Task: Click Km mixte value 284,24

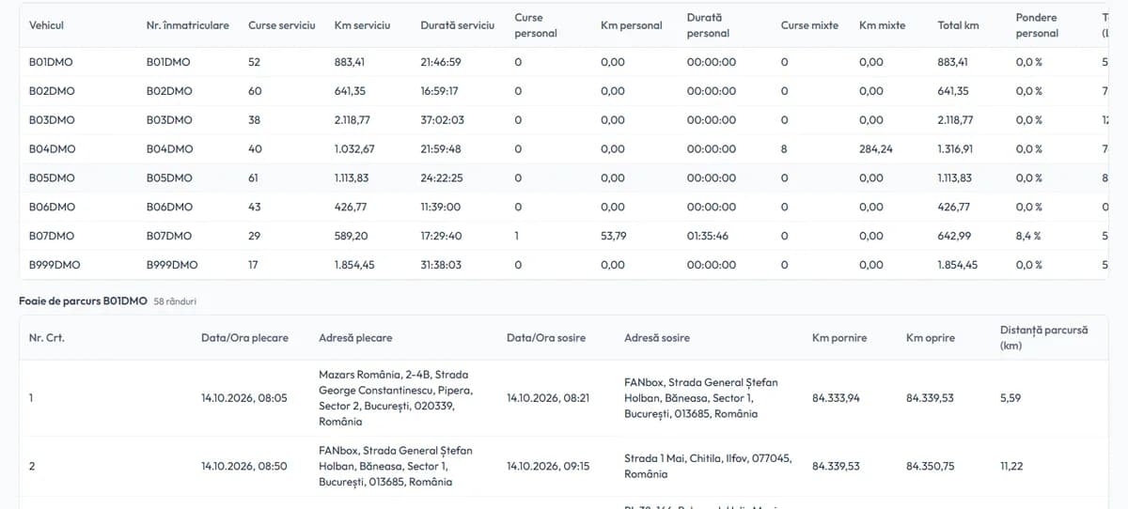Action: coord(876,149)
